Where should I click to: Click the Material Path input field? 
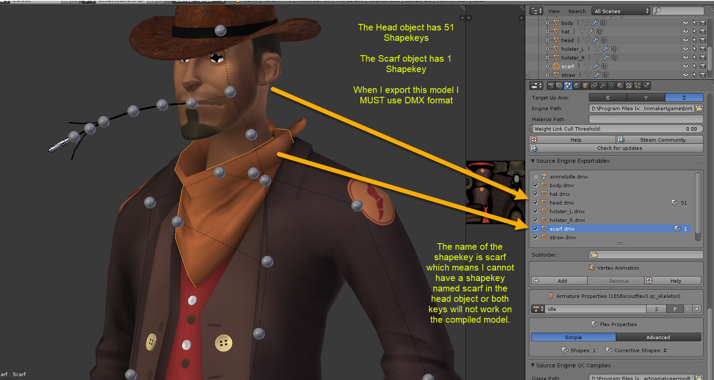646,119
